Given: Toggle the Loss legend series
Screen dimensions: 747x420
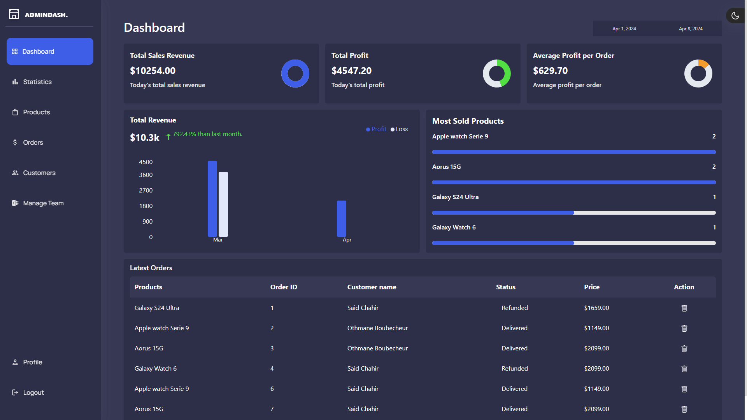Looking at the screenshot, I should pyautogui.click(x=399, y=129).
